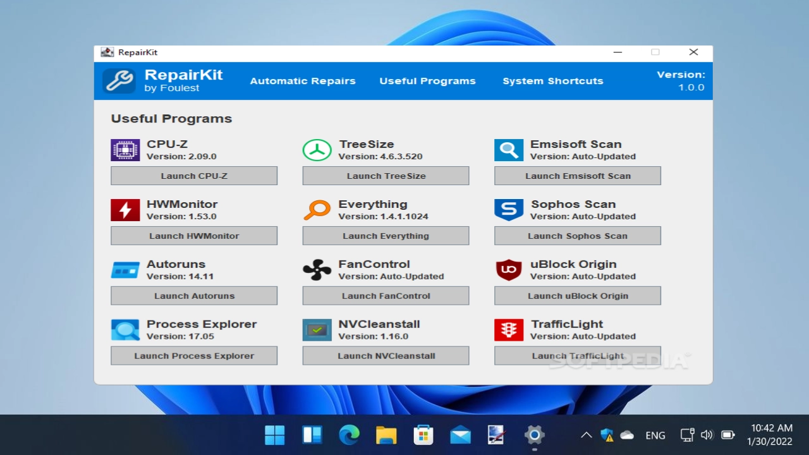Screen dimensions: 809x455
Task: Launch HWMonitor
Action: 194,236
